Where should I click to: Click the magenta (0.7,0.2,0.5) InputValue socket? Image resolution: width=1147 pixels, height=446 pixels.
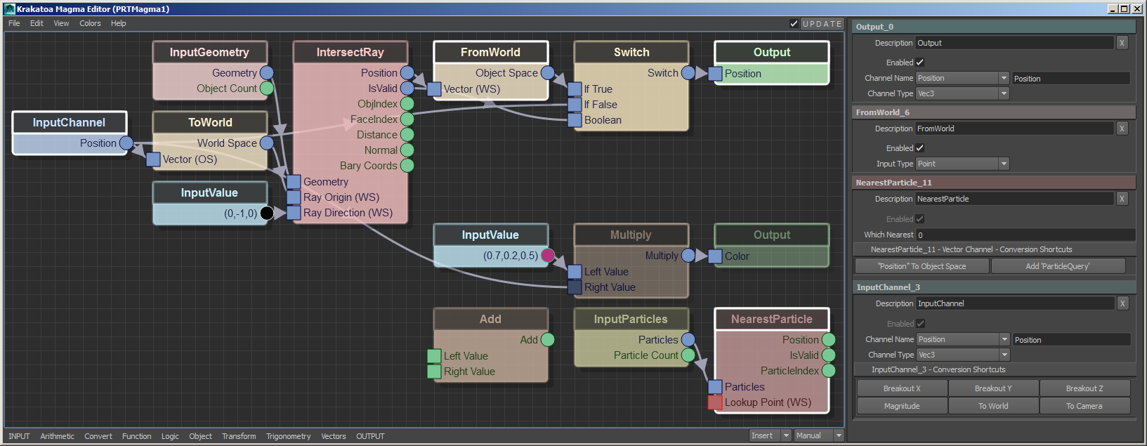(x=548, y=256)
